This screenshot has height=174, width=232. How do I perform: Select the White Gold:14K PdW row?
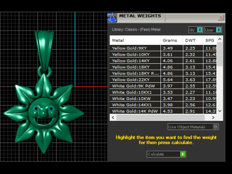point(163,111)
